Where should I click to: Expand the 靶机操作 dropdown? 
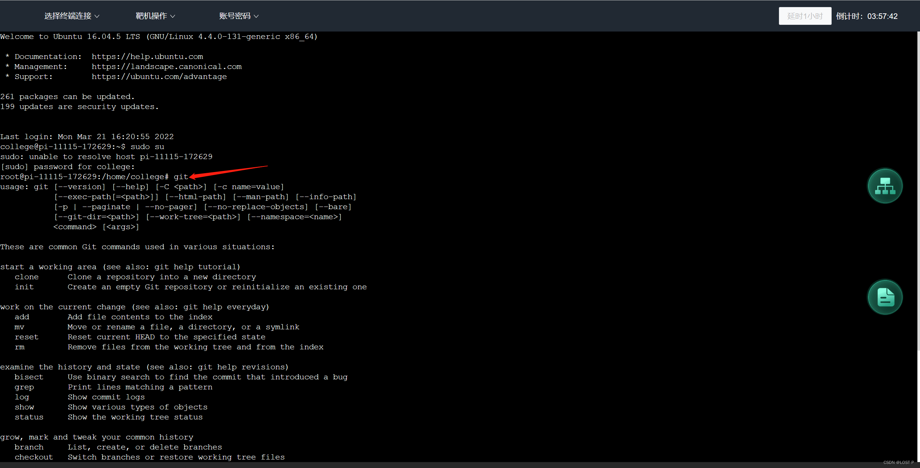coord(155,16)
